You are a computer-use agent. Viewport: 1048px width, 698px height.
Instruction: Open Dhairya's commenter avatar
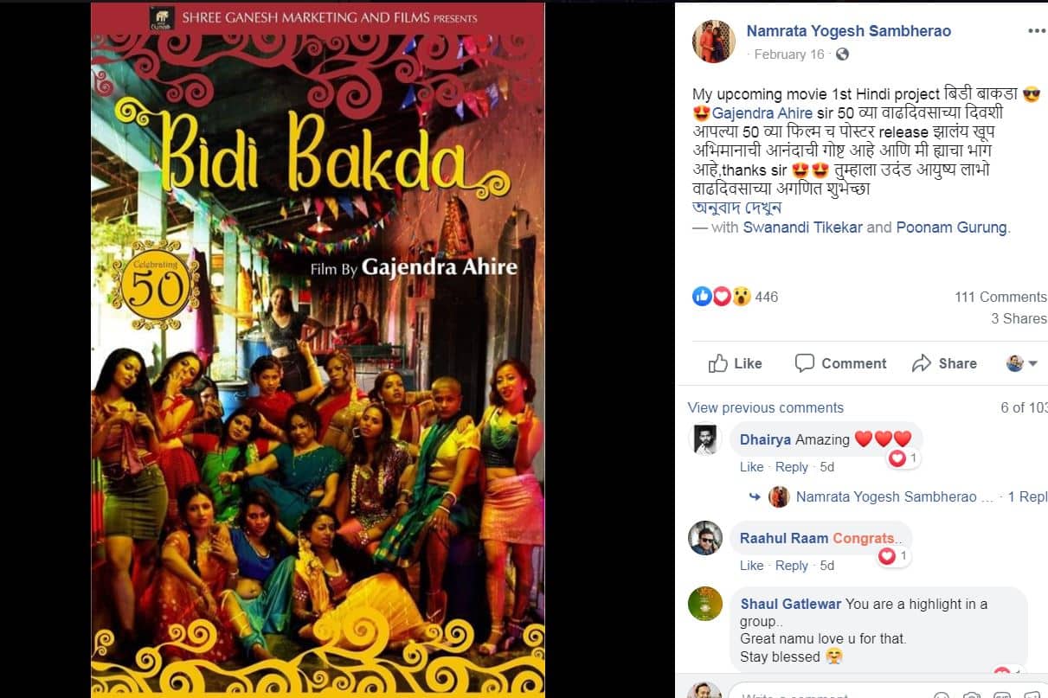pyautogui.click(x=705, y=439)
